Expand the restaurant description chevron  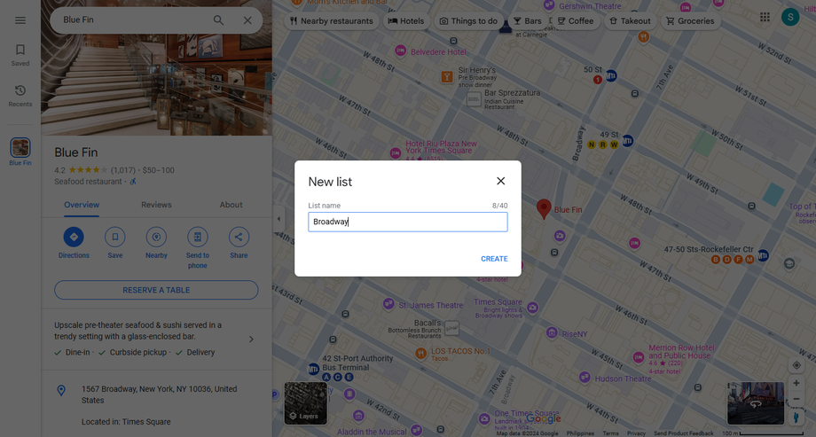(x=251, y=339)
